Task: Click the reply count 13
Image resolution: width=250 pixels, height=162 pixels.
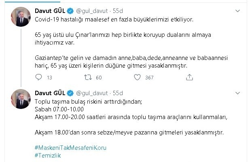Action: coord(50,77)
